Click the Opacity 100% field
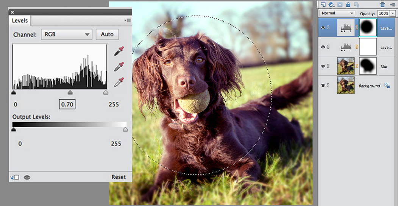The image size is (398, 206). 384,13
